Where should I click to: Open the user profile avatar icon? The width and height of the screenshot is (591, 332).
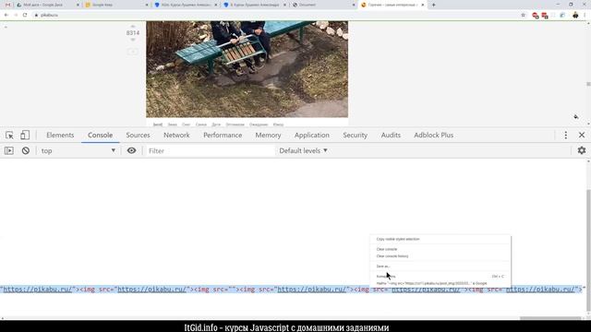click(x=575, y=15)
